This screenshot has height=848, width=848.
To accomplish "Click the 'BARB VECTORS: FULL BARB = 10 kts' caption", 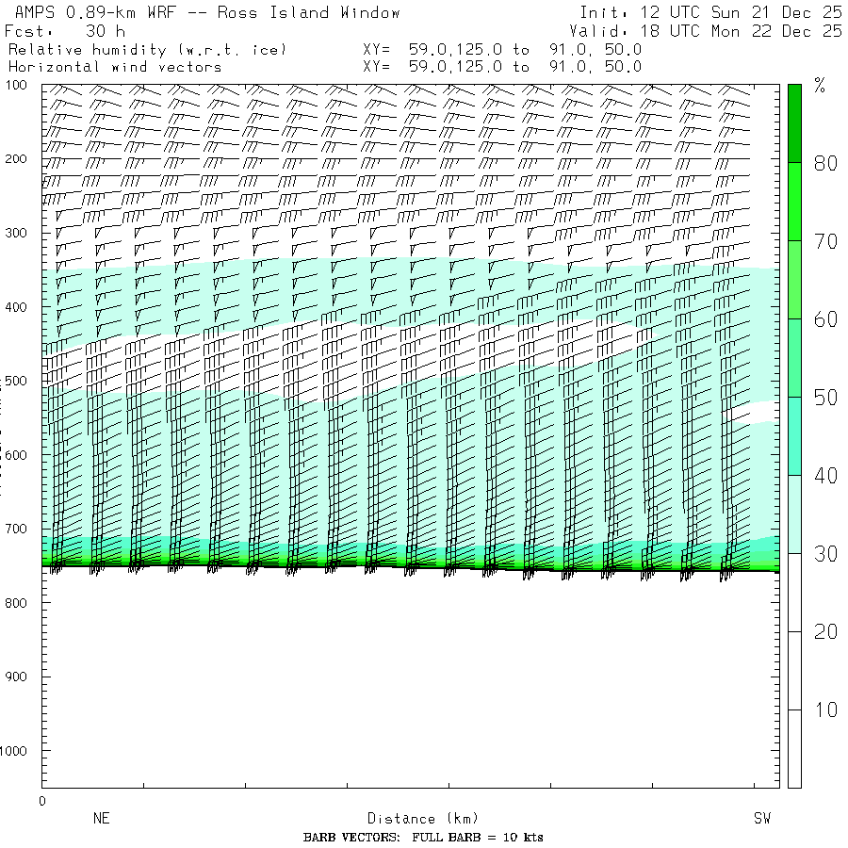I will pyautogui.click(x=423, y=838).
